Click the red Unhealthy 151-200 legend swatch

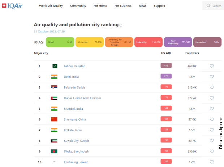click(x=148, y=42)
